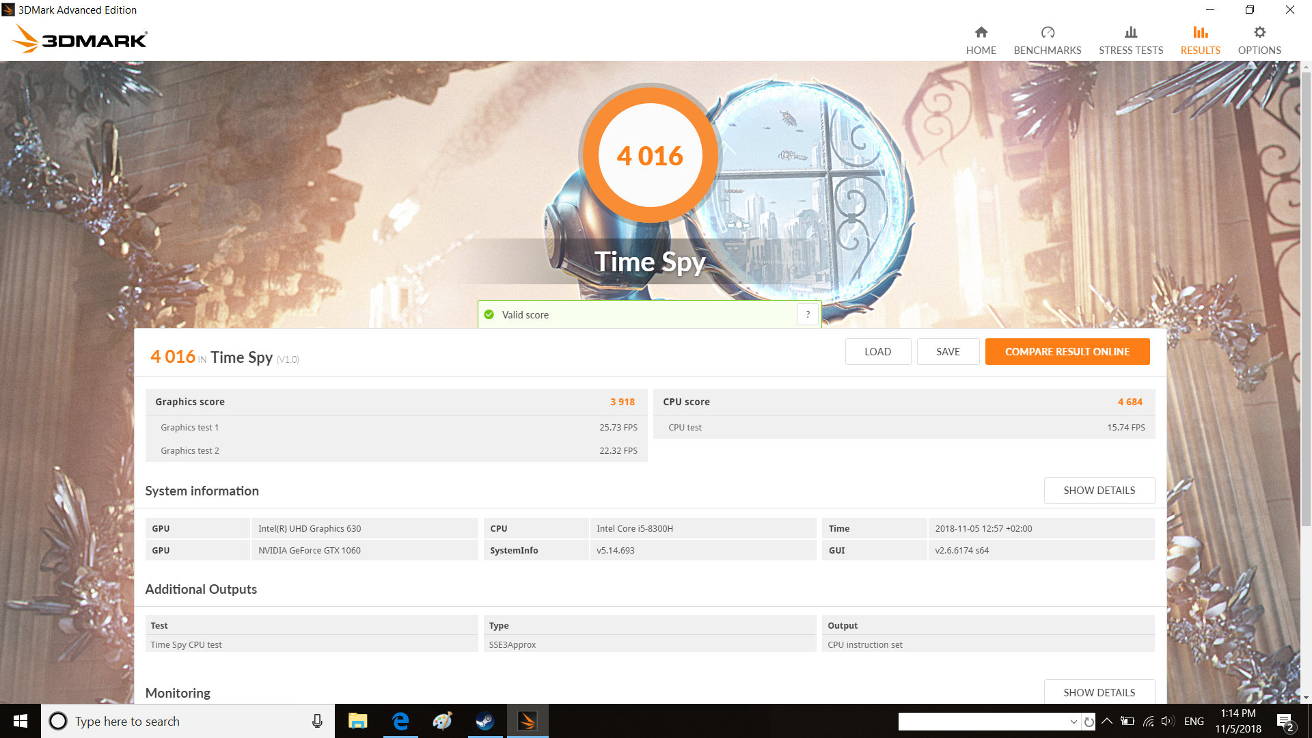Viewport: 1312px width, 738px height.
Task: Click the Type here to search field
Action: (x=188, y=721)
